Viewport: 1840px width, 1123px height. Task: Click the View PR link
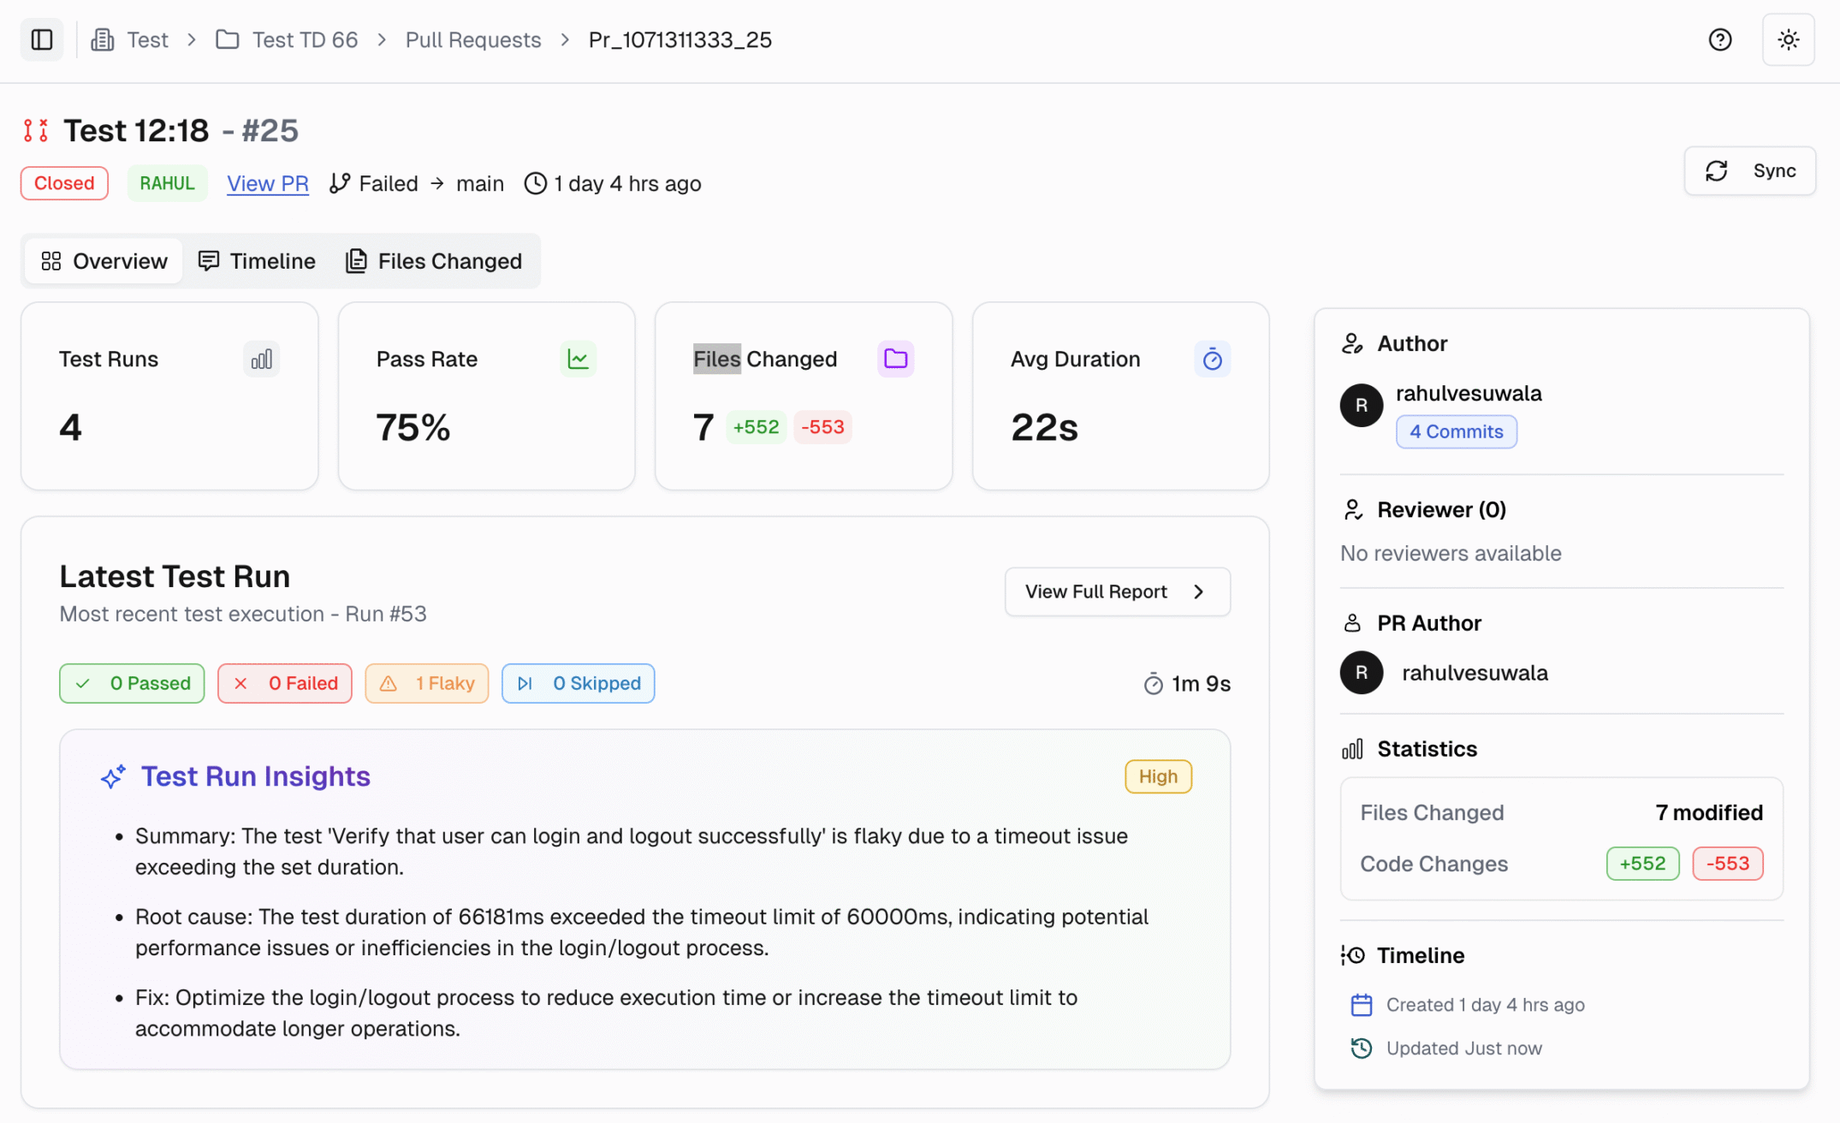(267, 183)
